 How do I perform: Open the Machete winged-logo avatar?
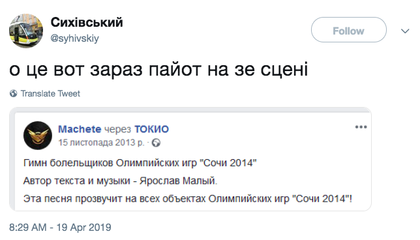point(38,135)
